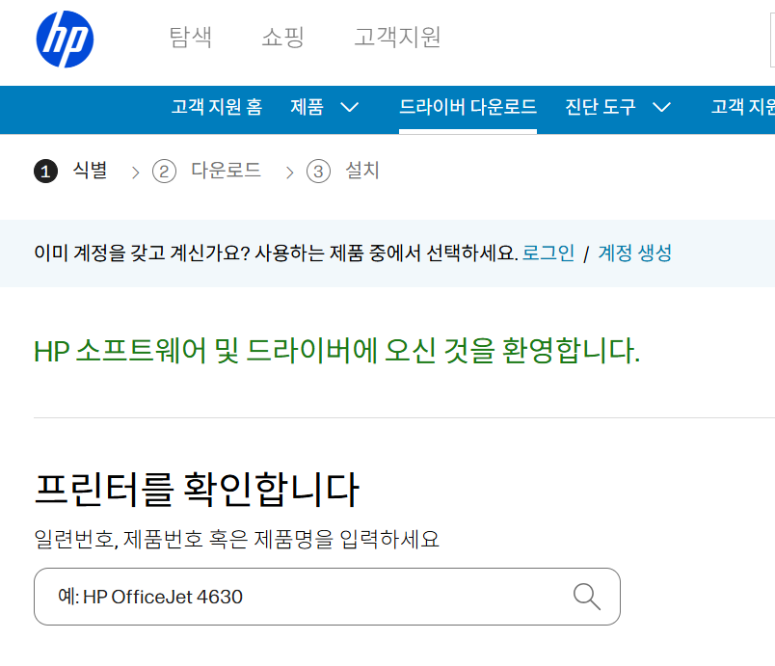Viewport: 775px width, 666px height.
Task: Click the 일련번호, 제품번호 instruction text
Action: 236,539
